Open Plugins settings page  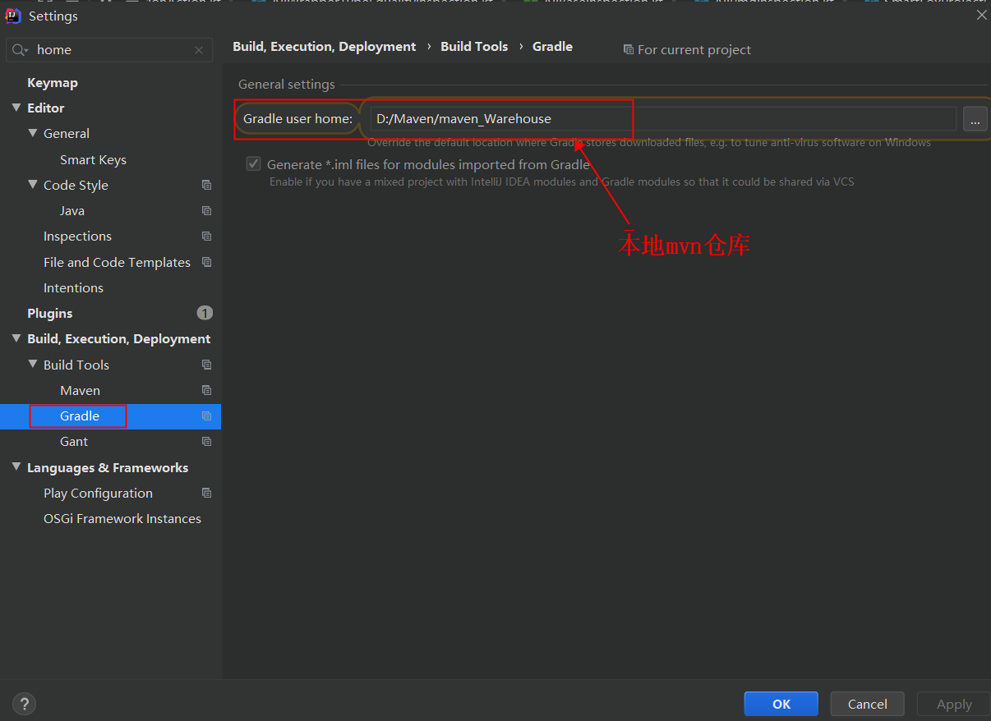coord(49,314)
